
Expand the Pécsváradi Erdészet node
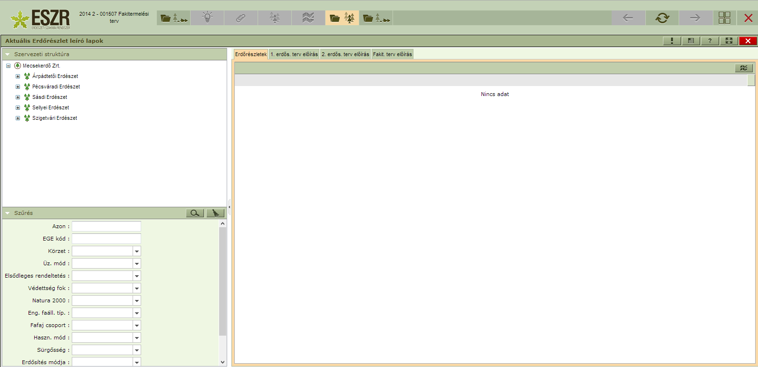pyautogui.click(x=18, y=87)
